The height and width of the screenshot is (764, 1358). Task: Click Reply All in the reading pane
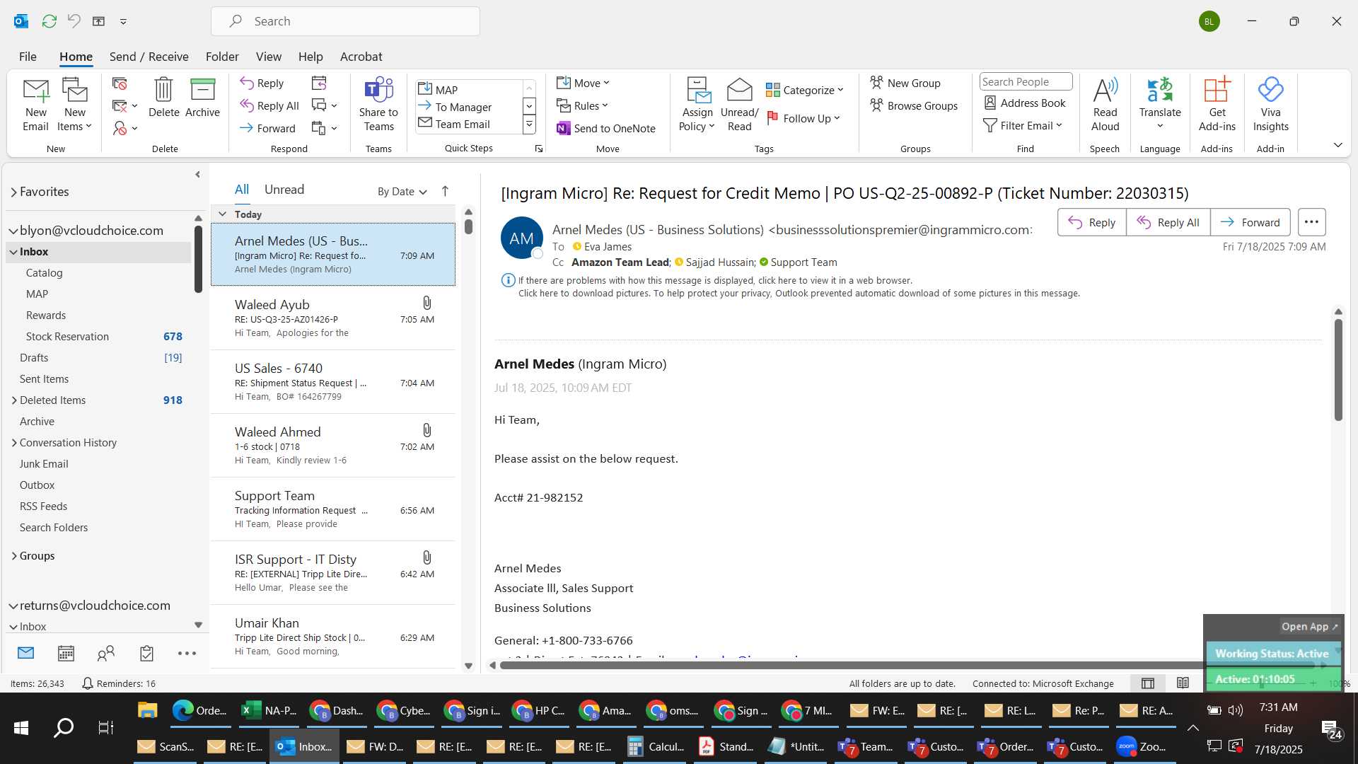1168,222
